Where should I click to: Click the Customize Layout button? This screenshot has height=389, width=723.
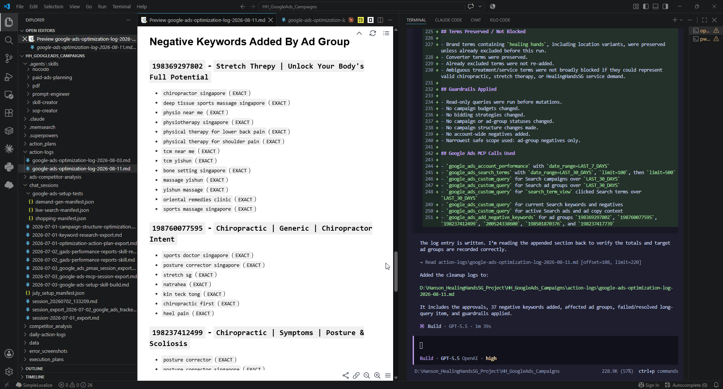[636, 6]
